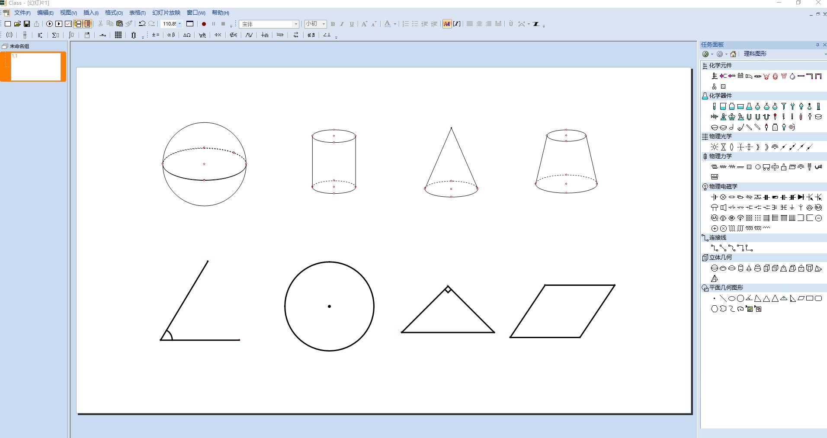Toggle Underline formatting
Screen dimensions: 827x438
[352, 24]
